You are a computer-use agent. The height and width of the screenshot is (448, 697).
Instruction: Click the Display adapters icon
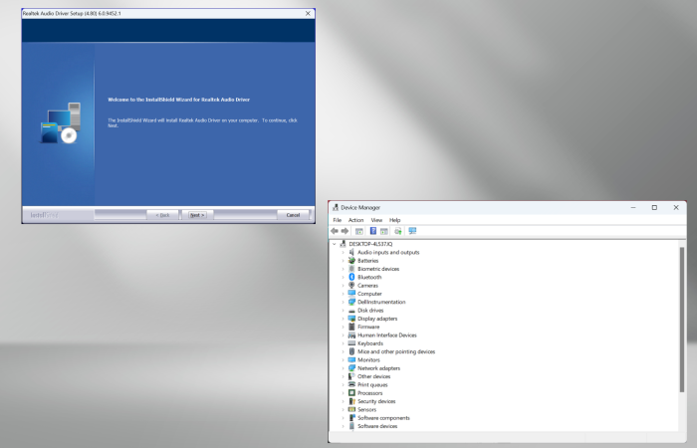(x=351, y=319)
